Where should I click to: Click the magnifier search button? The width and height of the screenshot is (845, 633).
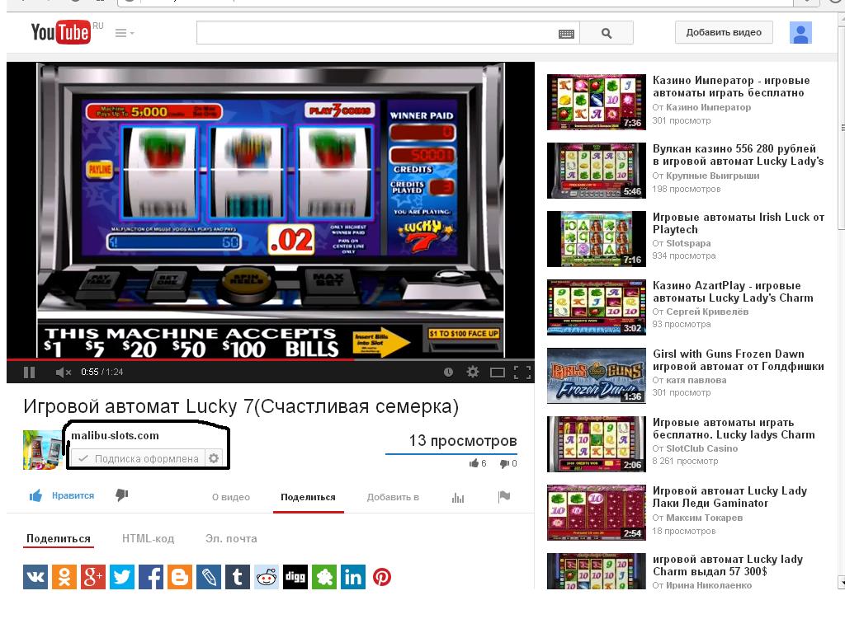[607, 33]
